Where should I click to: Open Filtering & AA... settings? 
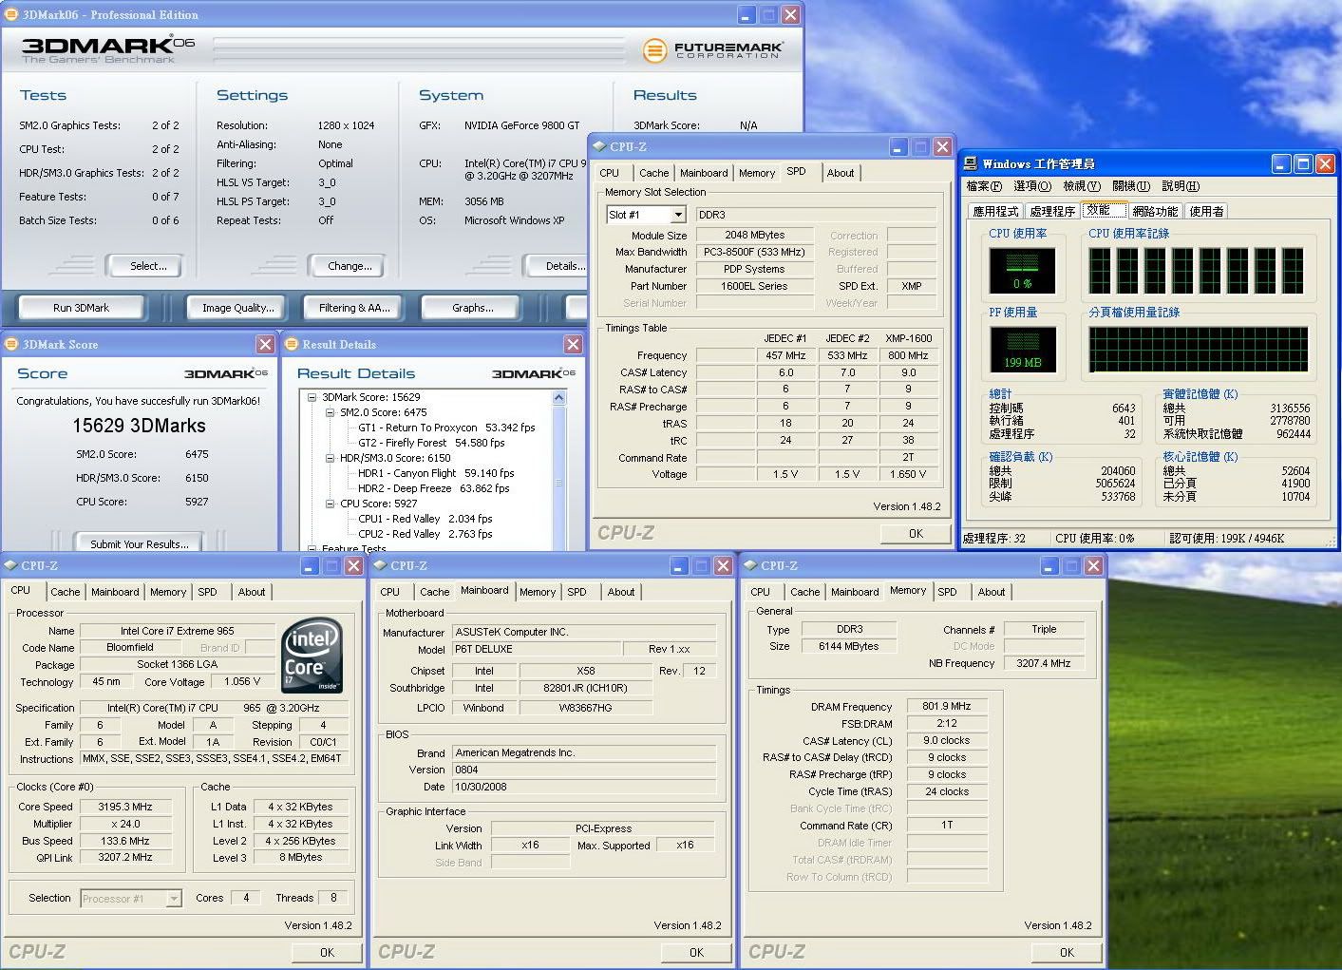354,308
